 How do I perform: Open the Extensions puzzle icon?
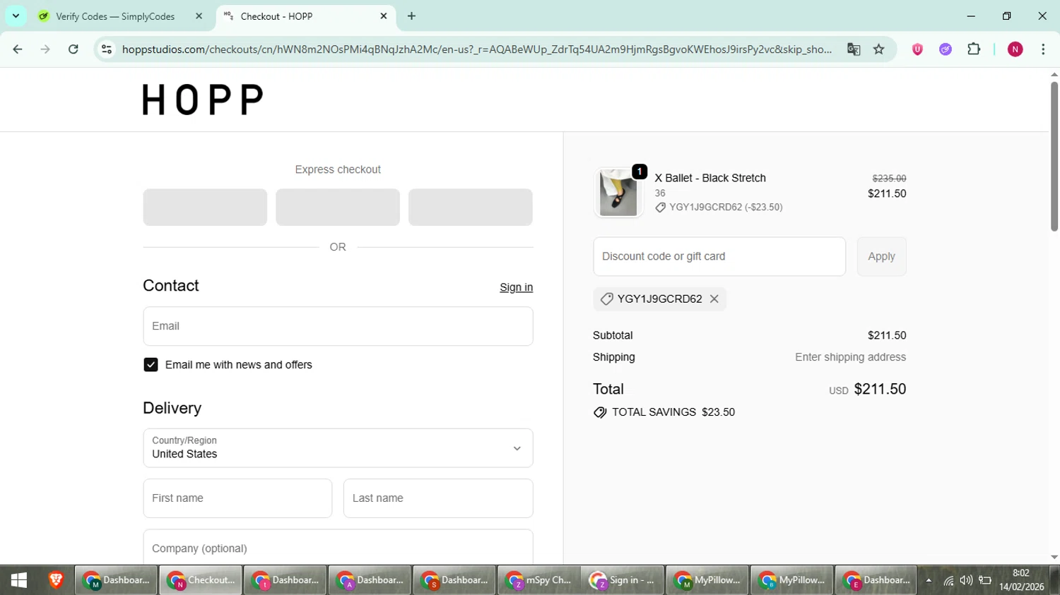click(x=974, y=49)
